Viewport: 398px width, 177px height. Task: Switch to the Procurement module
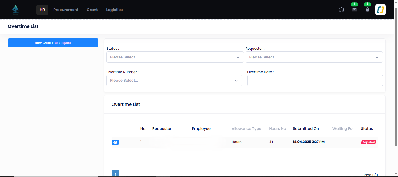(66, 10)
